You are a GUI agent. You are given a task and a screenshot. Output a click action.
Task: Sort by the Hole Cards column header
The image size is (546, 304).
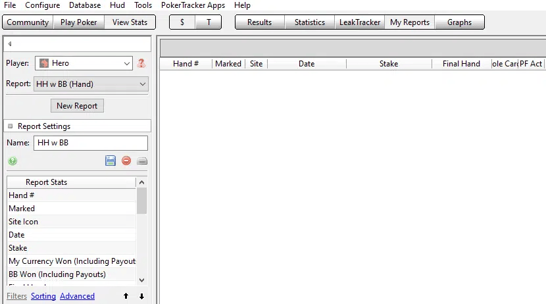click(x=505, y=64)
